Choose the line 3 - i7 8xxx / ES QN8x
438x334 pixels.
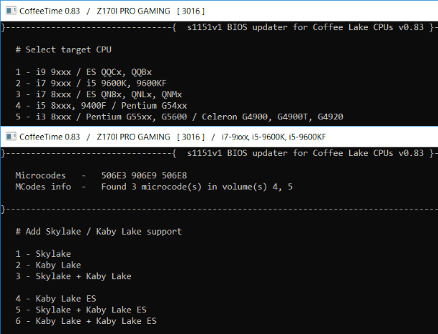click(99, 94)
